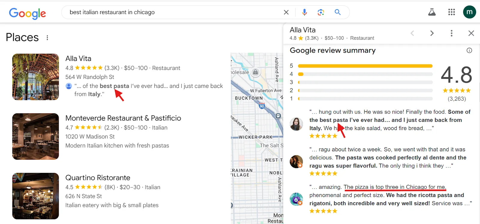480x224 pixels.
Task: Click the Alla Vita panel title
Action: (x=302, y=30)
